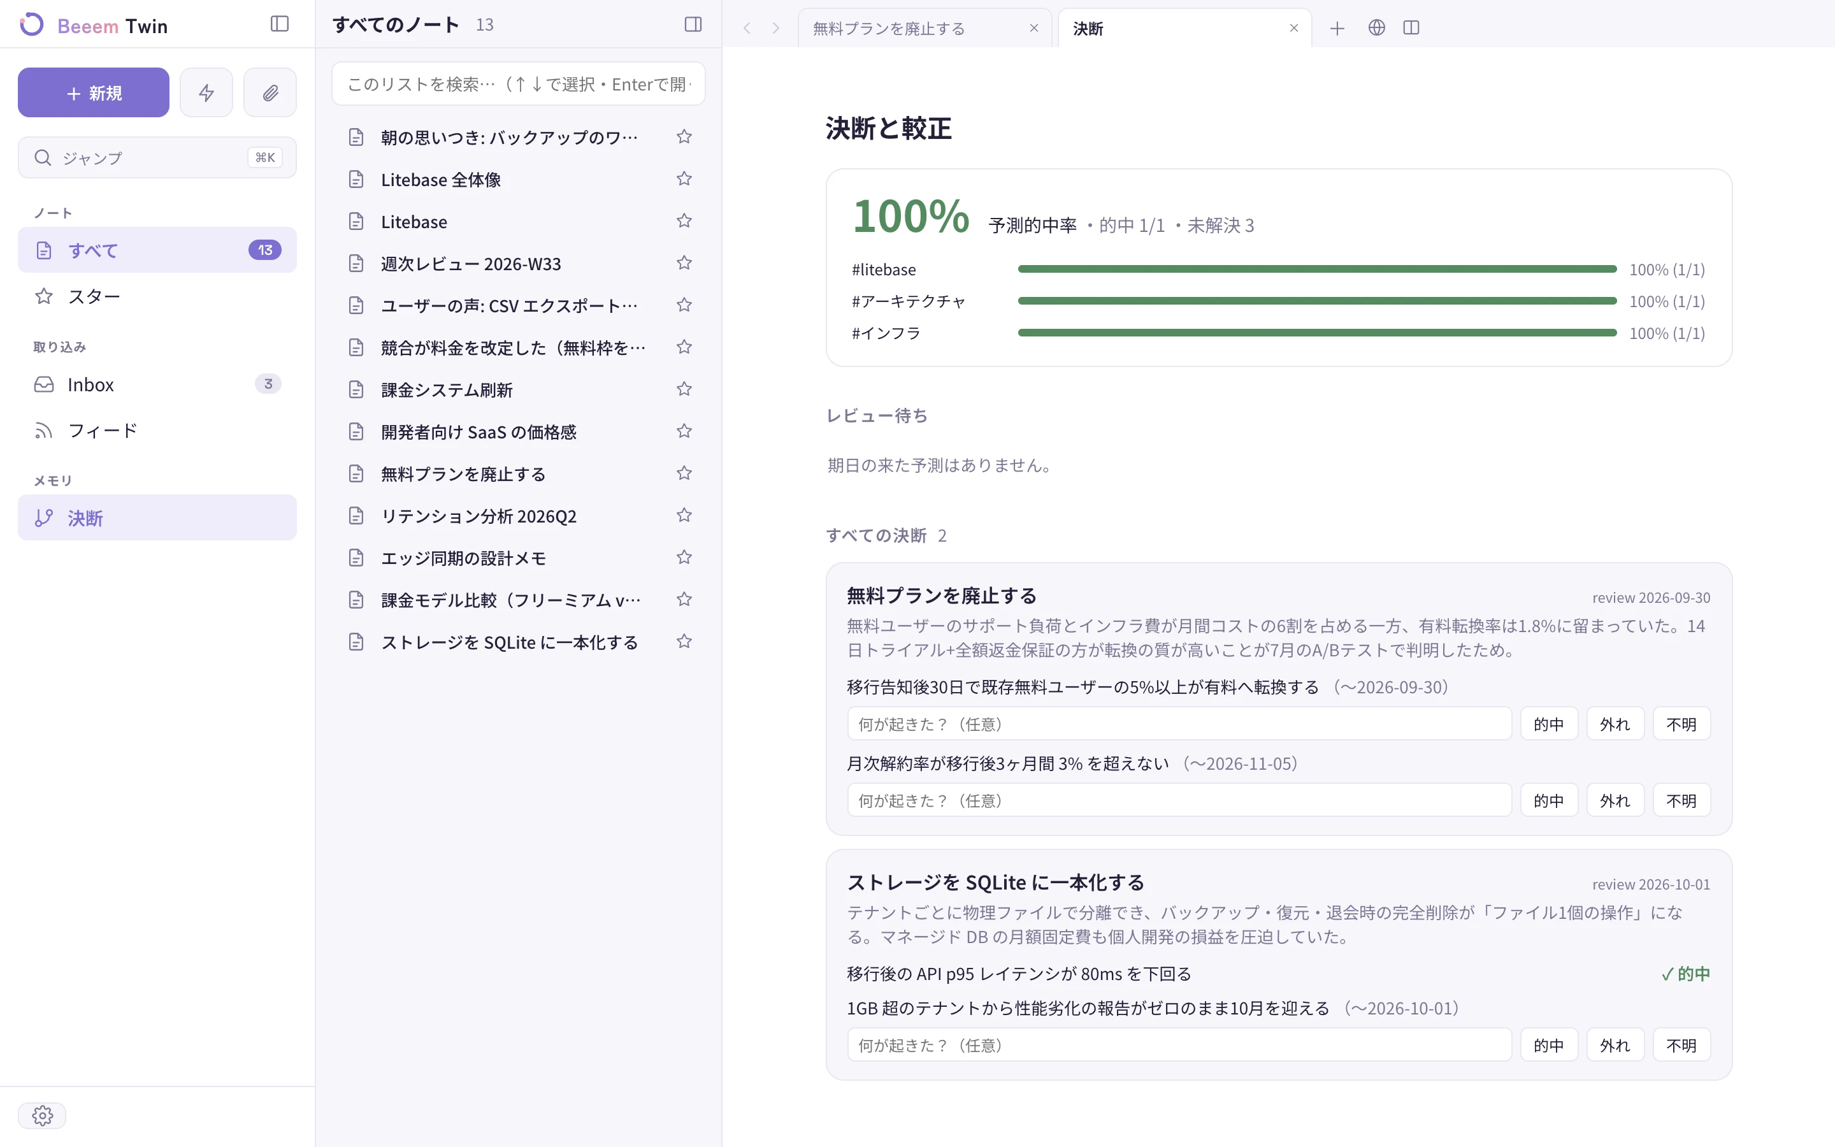This screenshot has width=1835, height=1147.
Task: Star the ユーザーの声 CSV note
Action: (684, 305)
